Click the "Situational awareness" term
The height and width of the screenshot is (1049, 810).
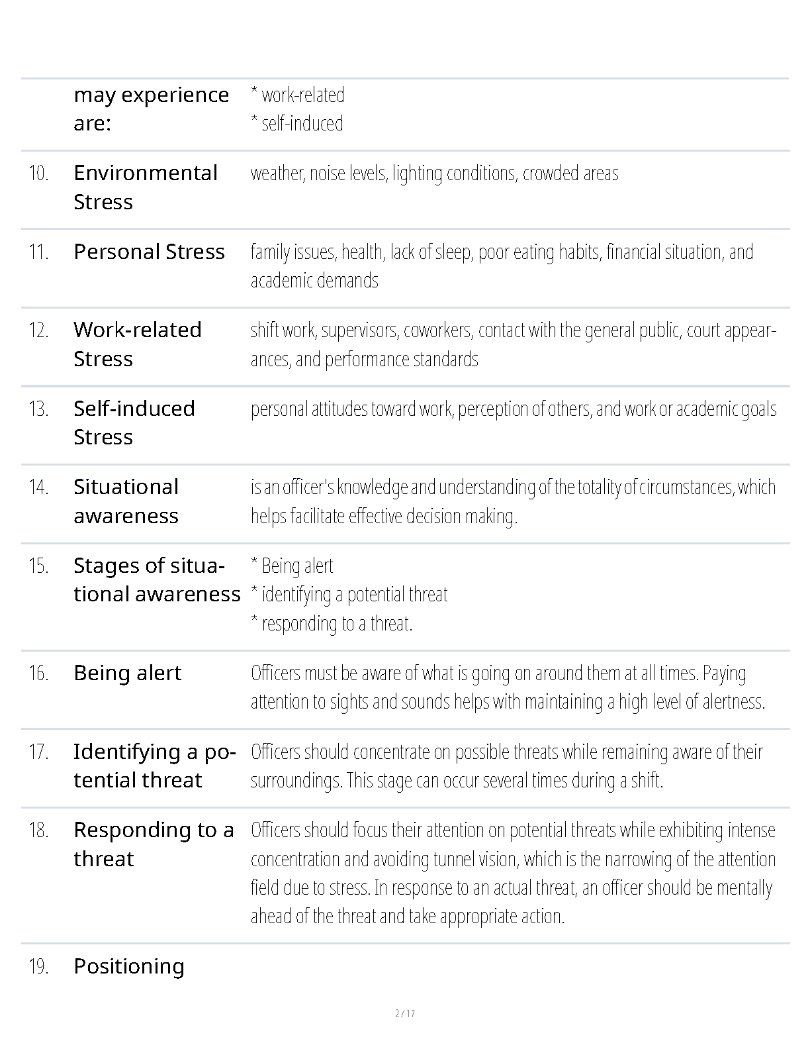tap(126, 501)
